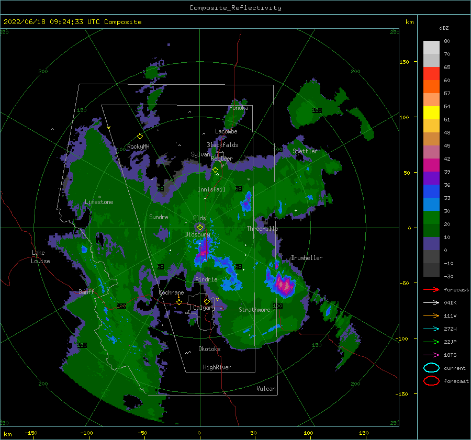
Task: Click the cyan current ellipse legend icon
Action: click(431, 368)
